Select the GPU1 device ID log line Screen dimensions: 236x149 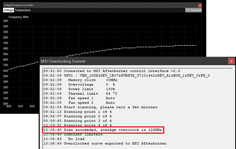(126, 75)
